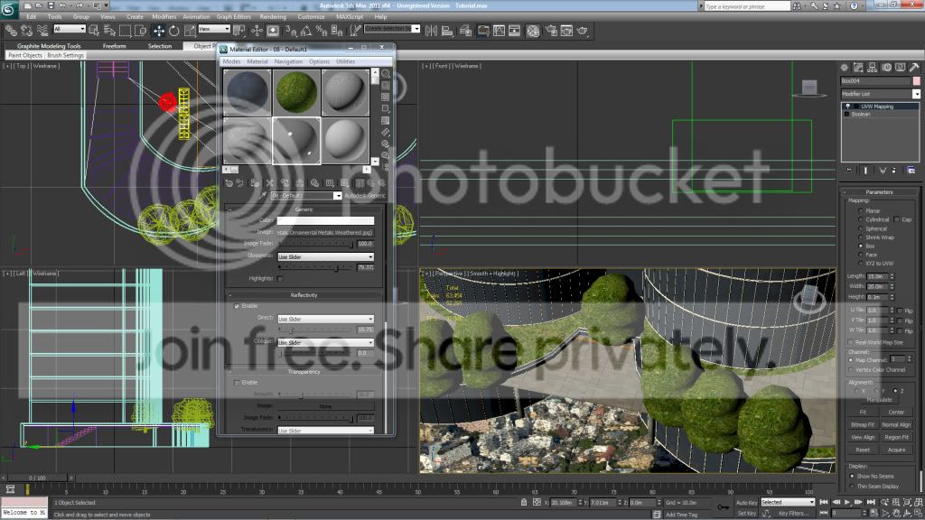
Task: Select Cylindrical mapping radio button
Action: 860,219
